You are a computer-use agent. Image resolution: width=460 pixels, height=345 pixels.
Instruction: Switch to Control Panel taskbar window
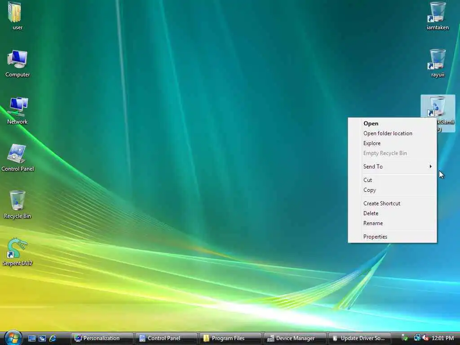click(x=166, y=338)
